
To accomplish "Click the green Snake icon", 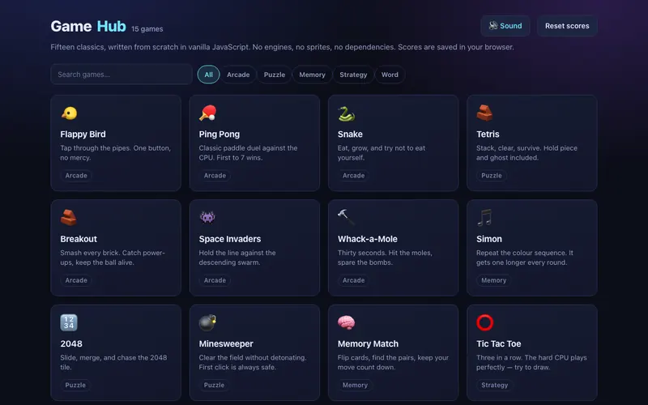I will tap(347, 113).
